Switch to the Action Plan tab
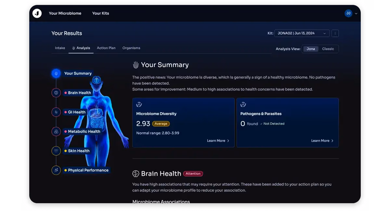The image size is (390, 211). click(106, 48)
